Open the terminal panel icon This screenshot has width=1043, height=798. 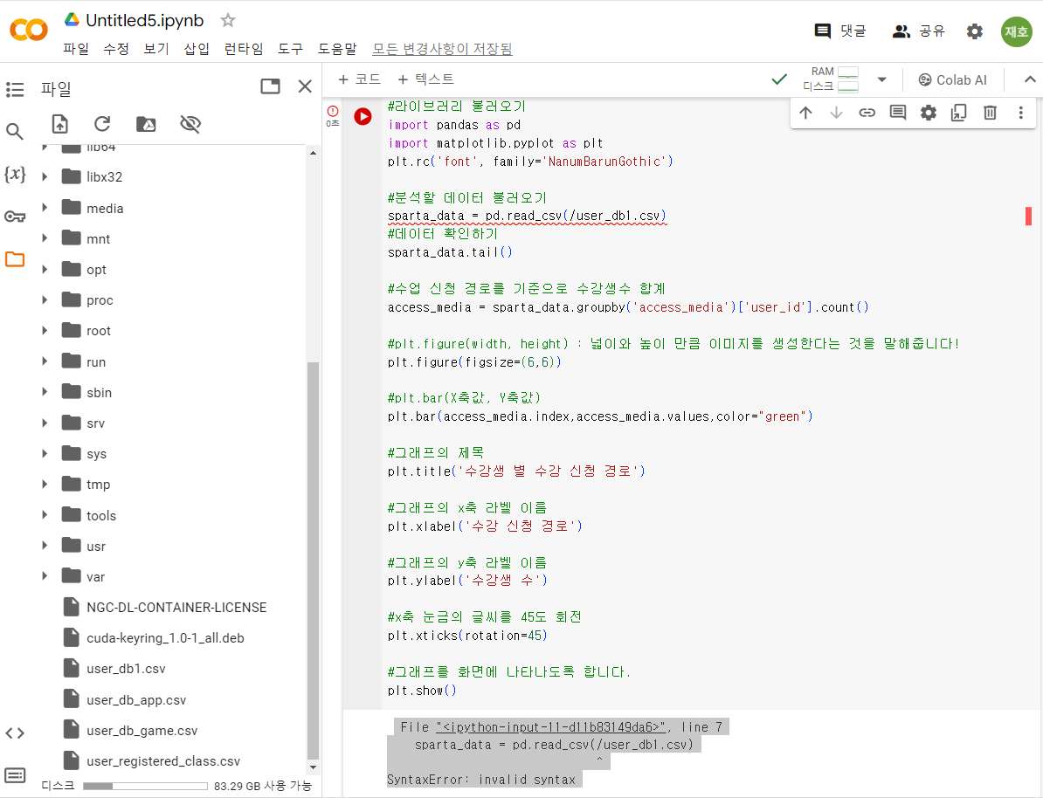click(x=15, y=775)
